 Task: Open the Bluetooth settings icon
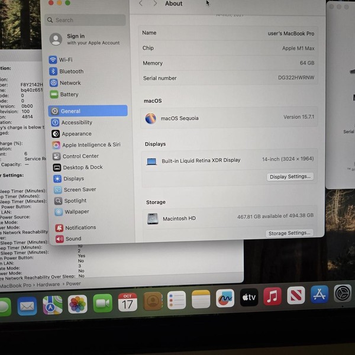[x=53, y=72]
